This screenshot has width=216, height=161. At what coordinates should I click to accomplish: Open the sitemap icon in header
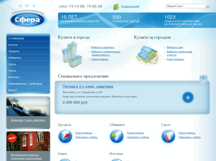point(34,6)
